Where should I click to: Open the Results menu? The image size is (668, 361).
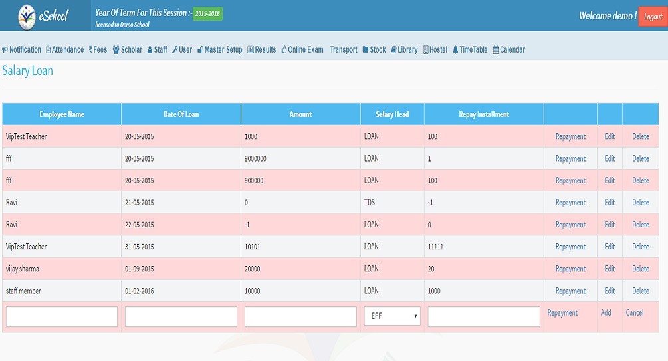tap(261, 50)
